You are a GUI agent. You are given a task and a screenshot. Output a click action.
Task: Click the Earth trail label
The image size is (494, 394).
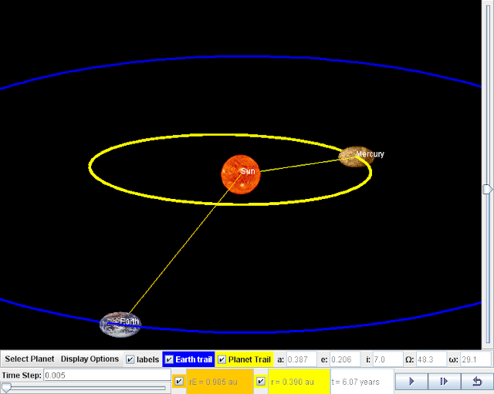(x=194, y=359)
